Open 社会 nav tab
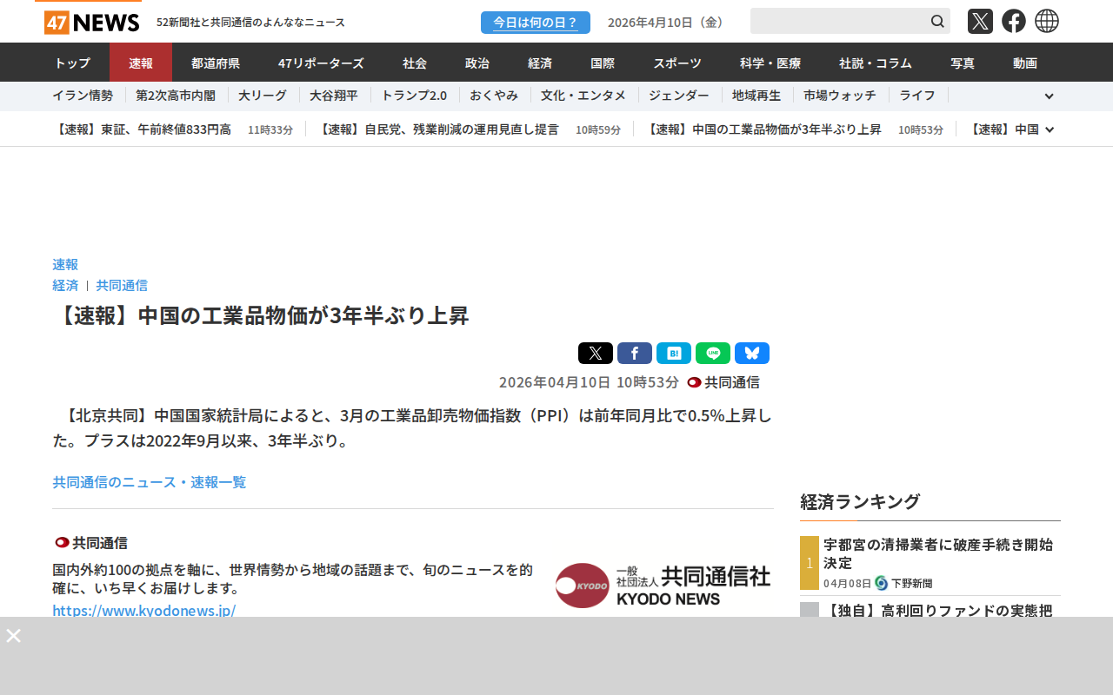This screenshot has height=695, width=1113. (x=415, y=63)
